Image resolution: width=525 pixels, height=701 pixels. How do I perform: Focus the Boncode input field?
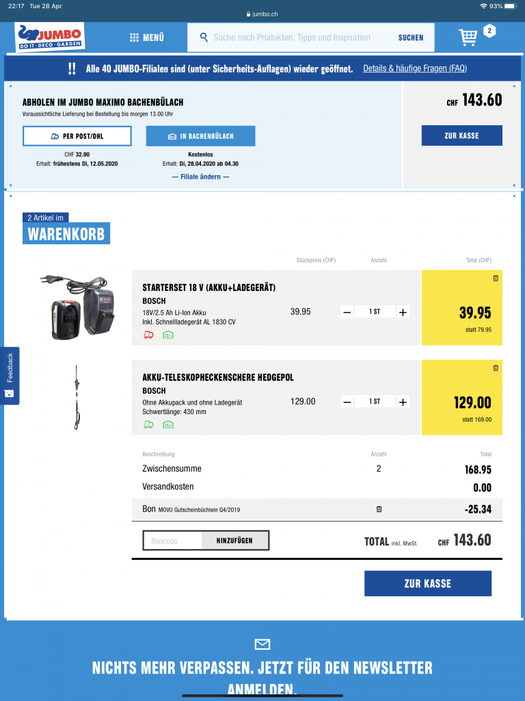(173, 541)
